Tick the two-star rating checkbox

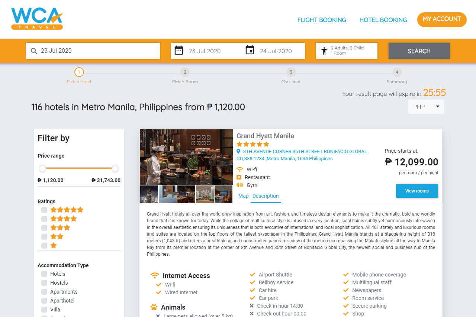(x=44, y=237)
